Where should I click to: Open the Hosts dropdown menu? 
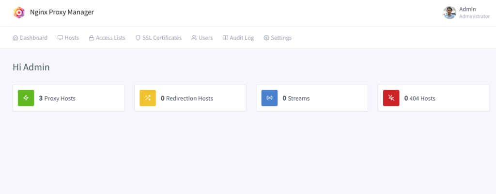coord(72,38)
